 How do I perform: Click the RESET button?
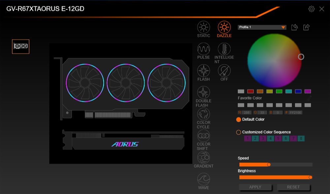(293, 187)
